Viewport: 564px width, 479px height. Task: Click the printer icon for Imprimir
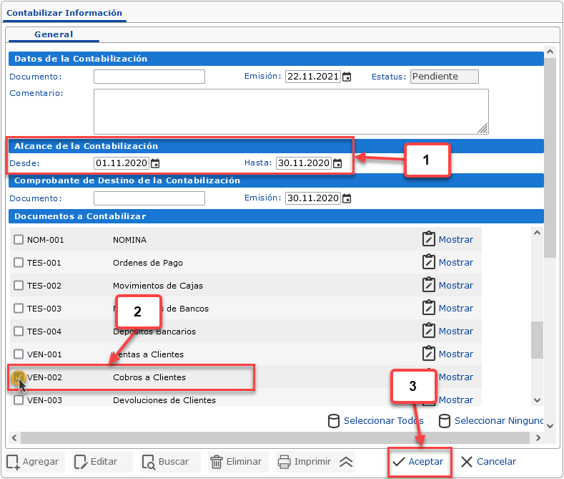tap(285, 462)
